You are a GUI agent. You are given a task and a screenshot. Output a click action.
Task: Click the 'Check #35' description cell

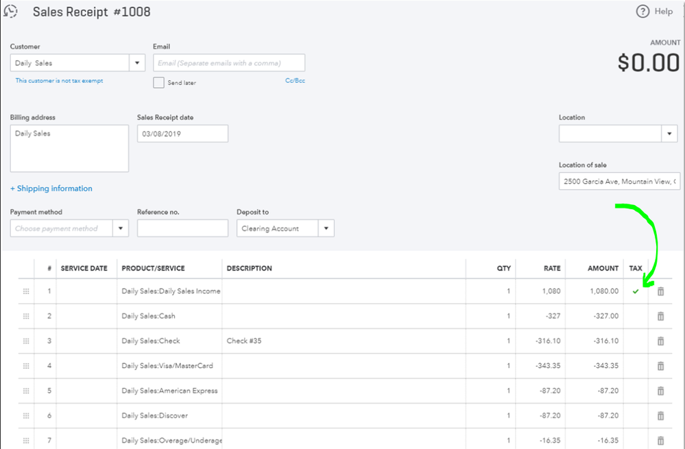(x=344, y=341)
